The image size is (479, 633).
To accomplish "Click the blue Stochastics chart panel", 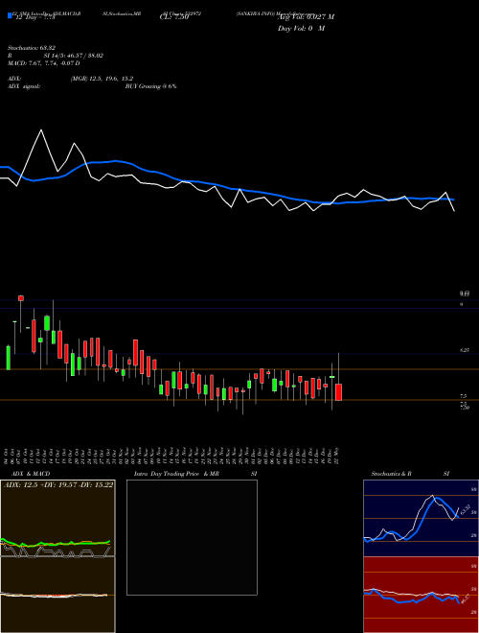I will pyautogui.click(x=421, y=518).
